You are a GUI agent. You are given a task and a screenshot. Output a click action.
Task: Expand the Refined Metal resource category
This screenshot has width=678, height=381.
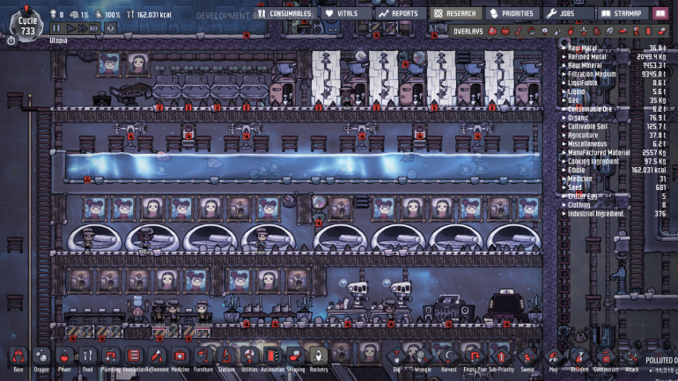614,56
